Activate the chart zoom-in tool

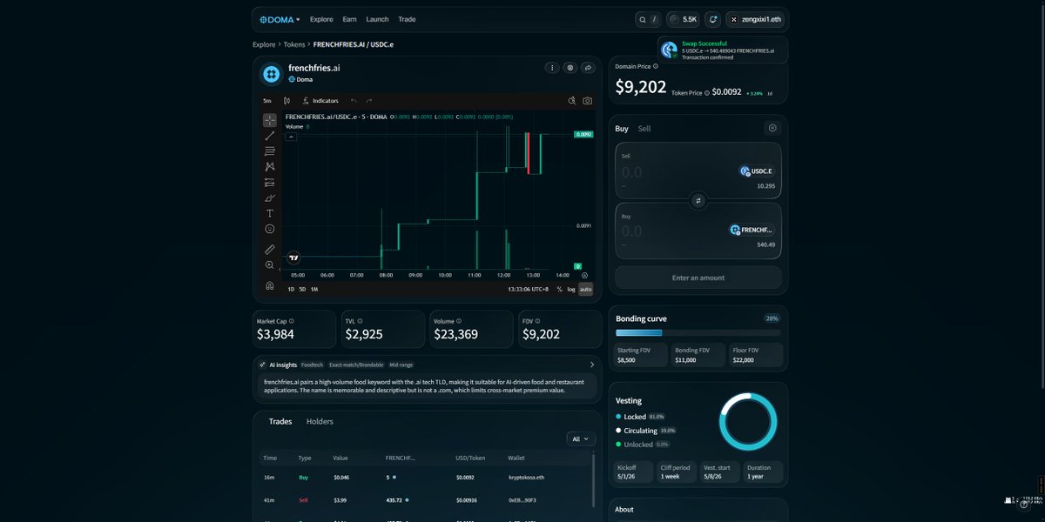pos(270,264)
